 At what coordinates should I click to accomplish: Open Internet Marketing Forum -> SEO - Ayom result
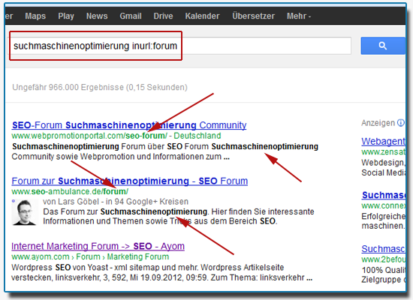pyautogui.click(x=98, y=246)
